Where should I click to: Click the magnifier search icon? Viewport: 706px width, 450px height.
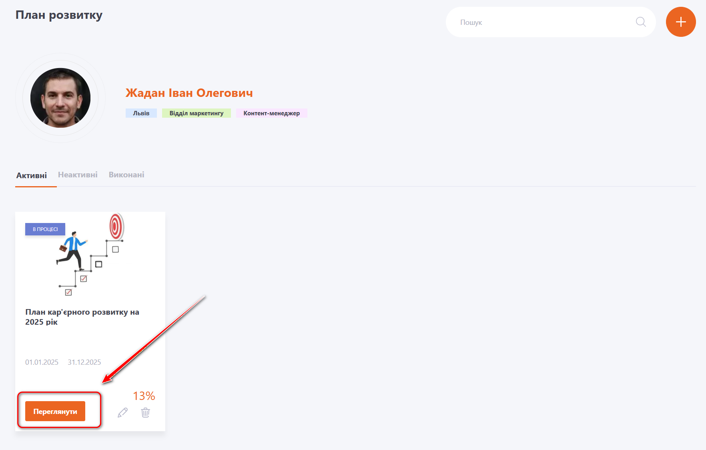click(x=641, y=22)
